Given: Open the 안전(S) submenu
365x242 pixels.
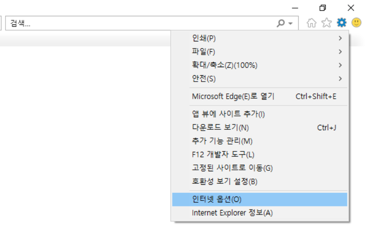Looking at the screenshot, I should pos(260,78).
